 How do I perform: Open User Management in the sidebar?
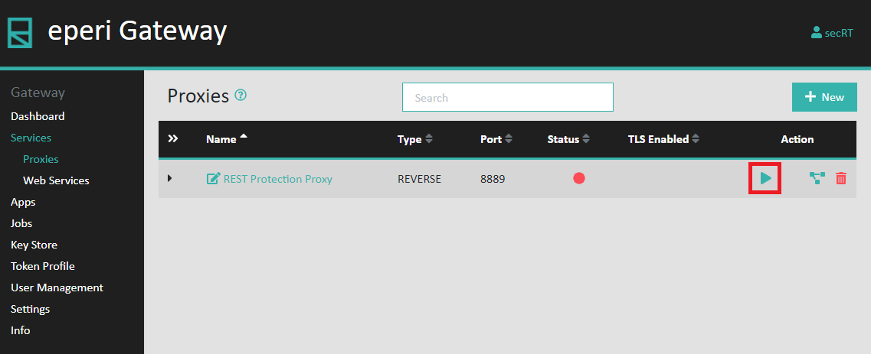click(57, 288)
